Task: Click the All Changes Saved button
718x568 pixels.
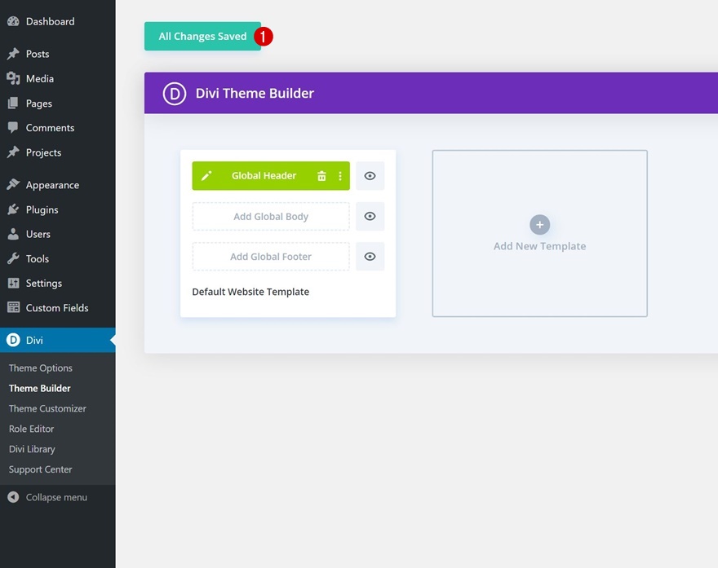Action: pos(202,36)
